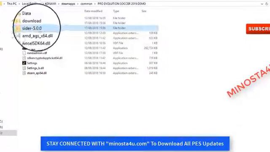Click date modified of Settings_b.dll row
The height and width of the screenshot is (152, 270).
tap(95, 68)
